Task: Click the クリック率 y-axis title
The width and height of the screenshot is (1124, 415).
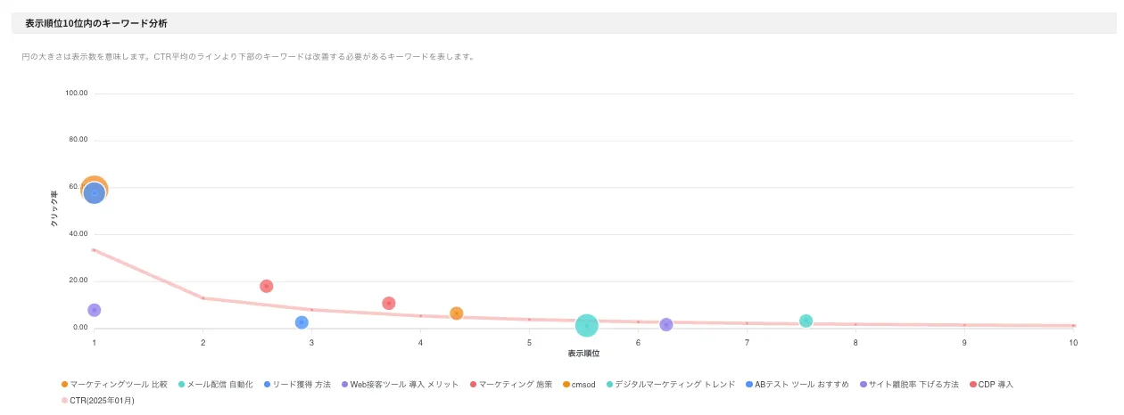Action: [54, 210]
